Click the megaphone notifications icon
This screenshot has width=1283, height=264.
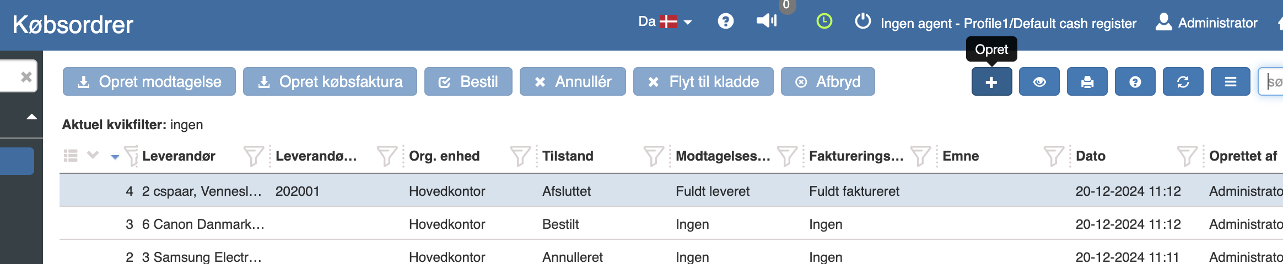pos(767,21)
